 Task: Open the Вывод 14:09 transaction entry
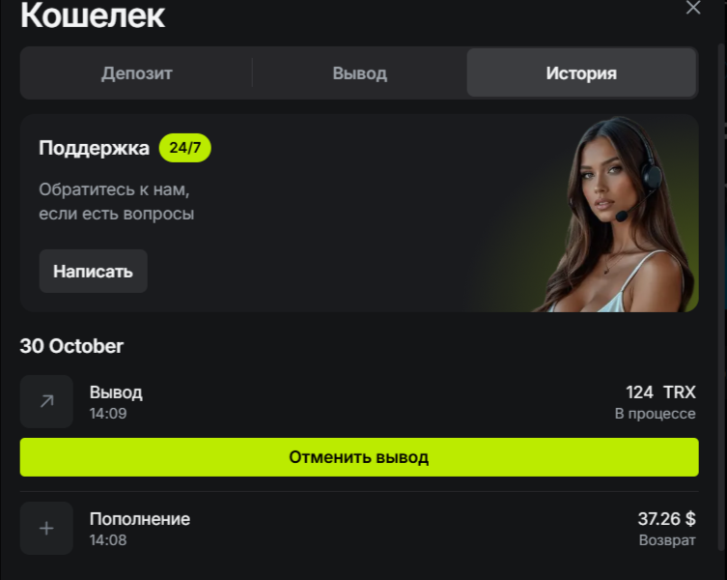pos(359,402)
